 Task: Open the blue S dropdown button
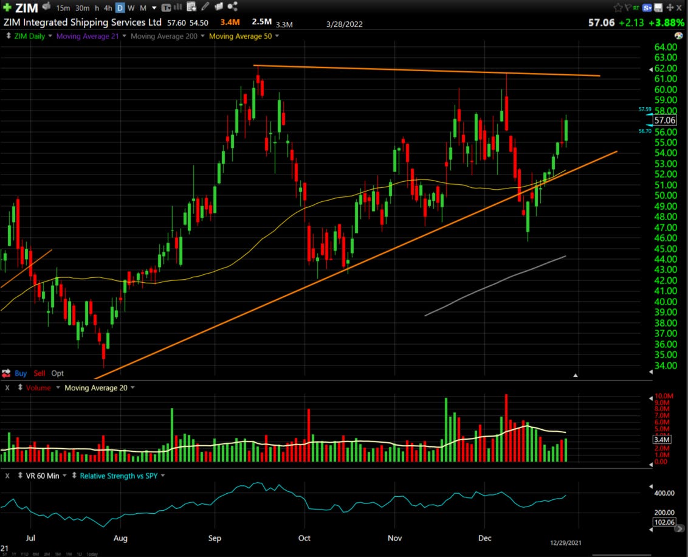(647, 8)
